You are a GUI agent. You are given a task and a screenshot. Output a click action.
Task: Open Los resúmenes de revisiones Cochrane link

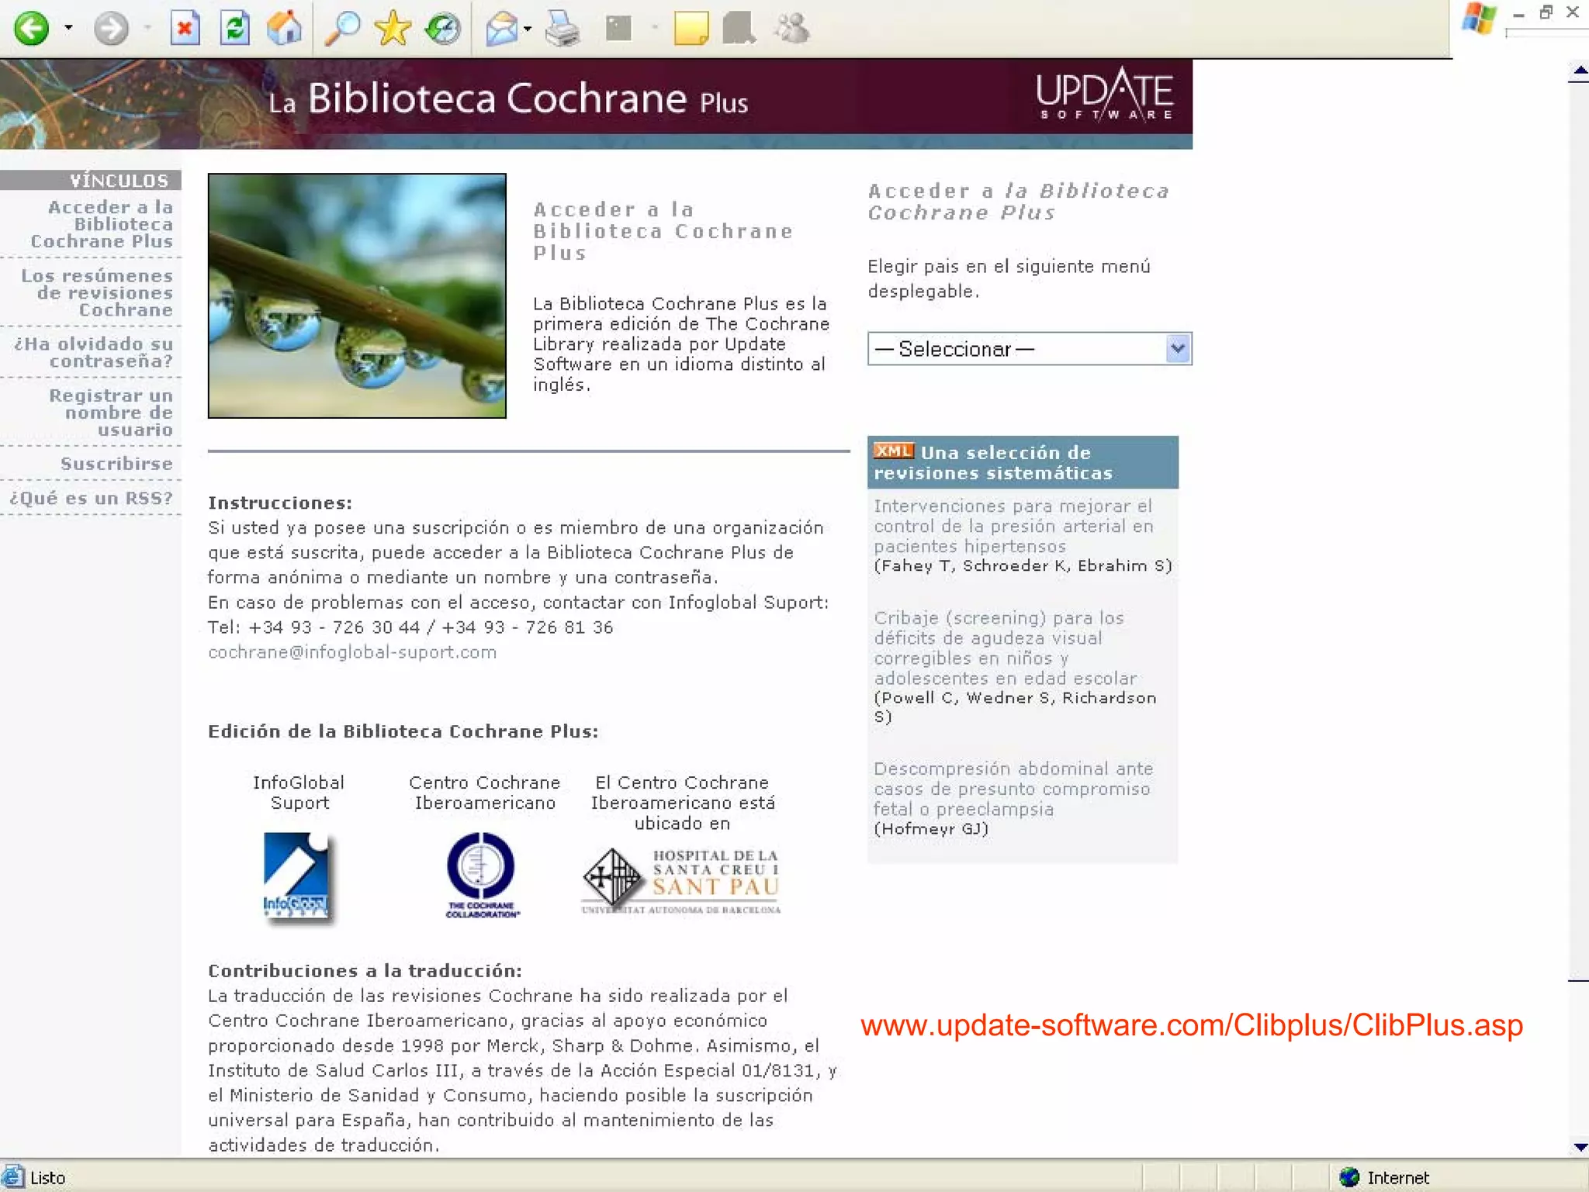click(97, 292)
